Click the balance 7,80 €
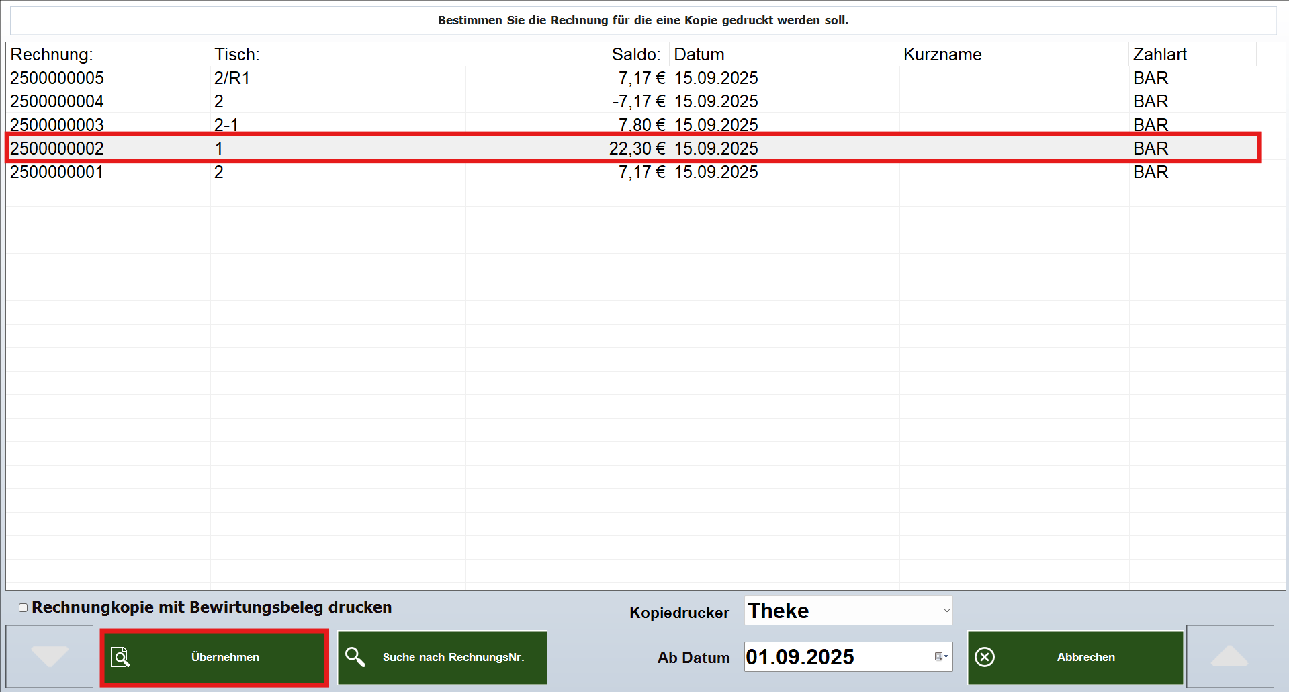The image size is (1289, 692). coord(642,125)
